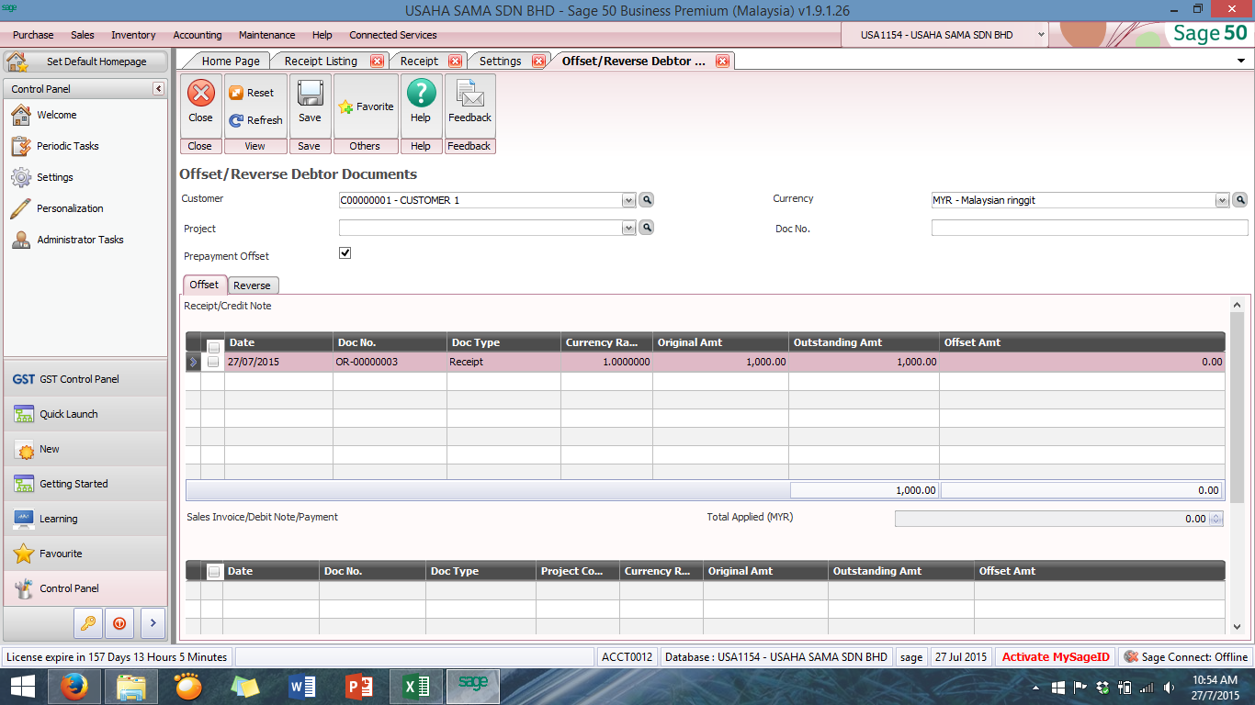Image resolution: width=1255 pixels, height=705 pixels.
Task: Send Feedback using the envelope icon
Action: click(x=469, y=95)
